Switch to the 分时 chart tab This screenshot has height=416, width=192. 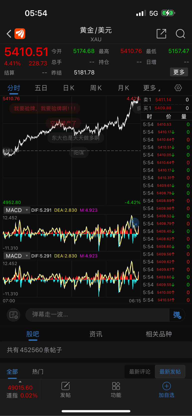[13, 88]
